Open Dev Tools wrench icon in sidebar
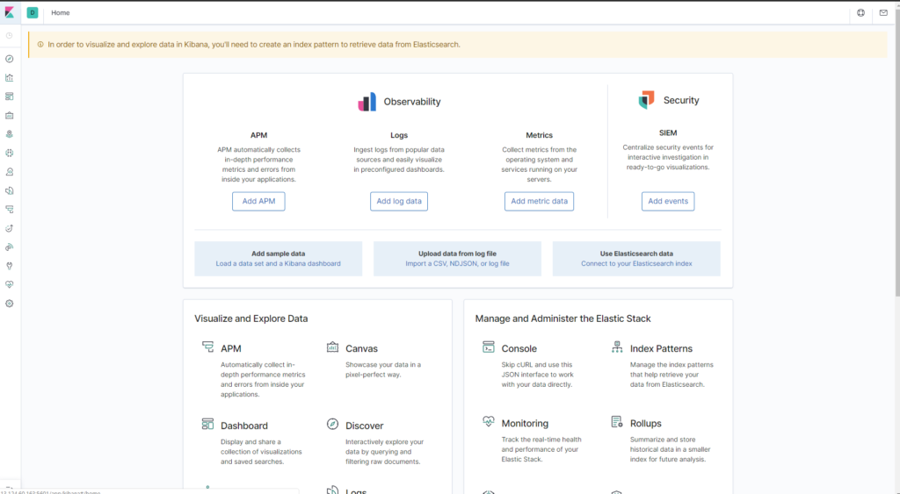 (9, 266)
